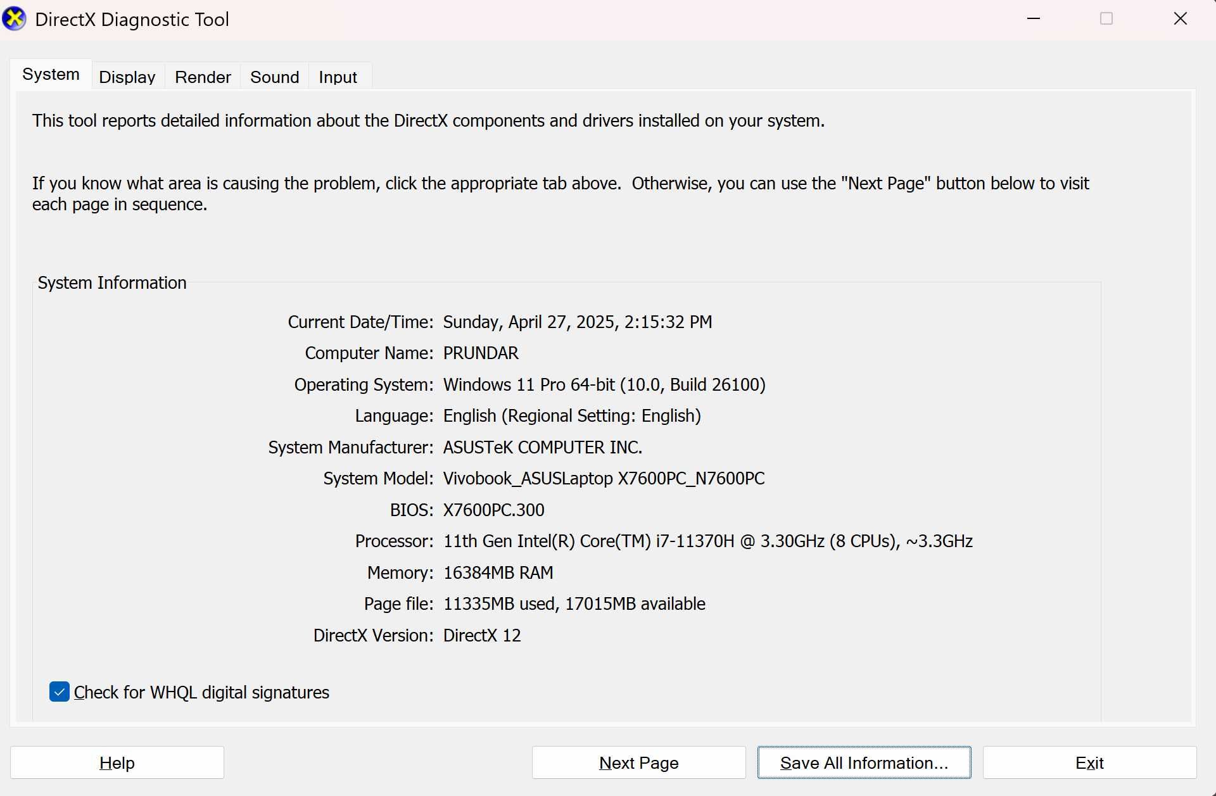Click the 'DirectX Diagnostic Tool' window title text
Screen dimensions: 1216x796
pos(132,20)
